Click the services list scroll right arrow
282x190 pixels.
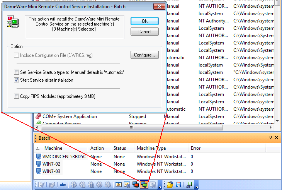click(x=270, y=128)
